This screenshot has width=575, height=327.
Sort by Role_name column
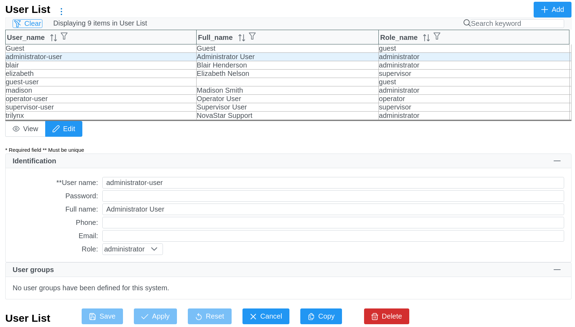[x=426, y=38]
